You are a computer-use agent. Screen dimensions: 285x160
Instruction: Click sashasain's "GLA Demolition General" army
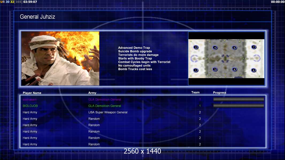105,99
